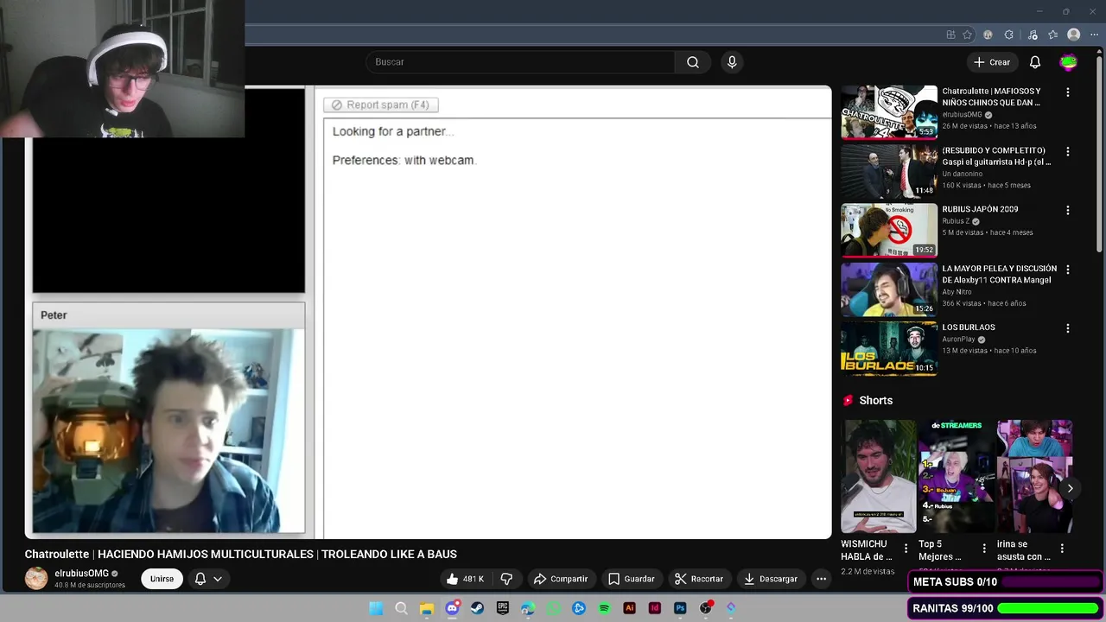Open WhatsApp from the taskbar

pos(553,608)
